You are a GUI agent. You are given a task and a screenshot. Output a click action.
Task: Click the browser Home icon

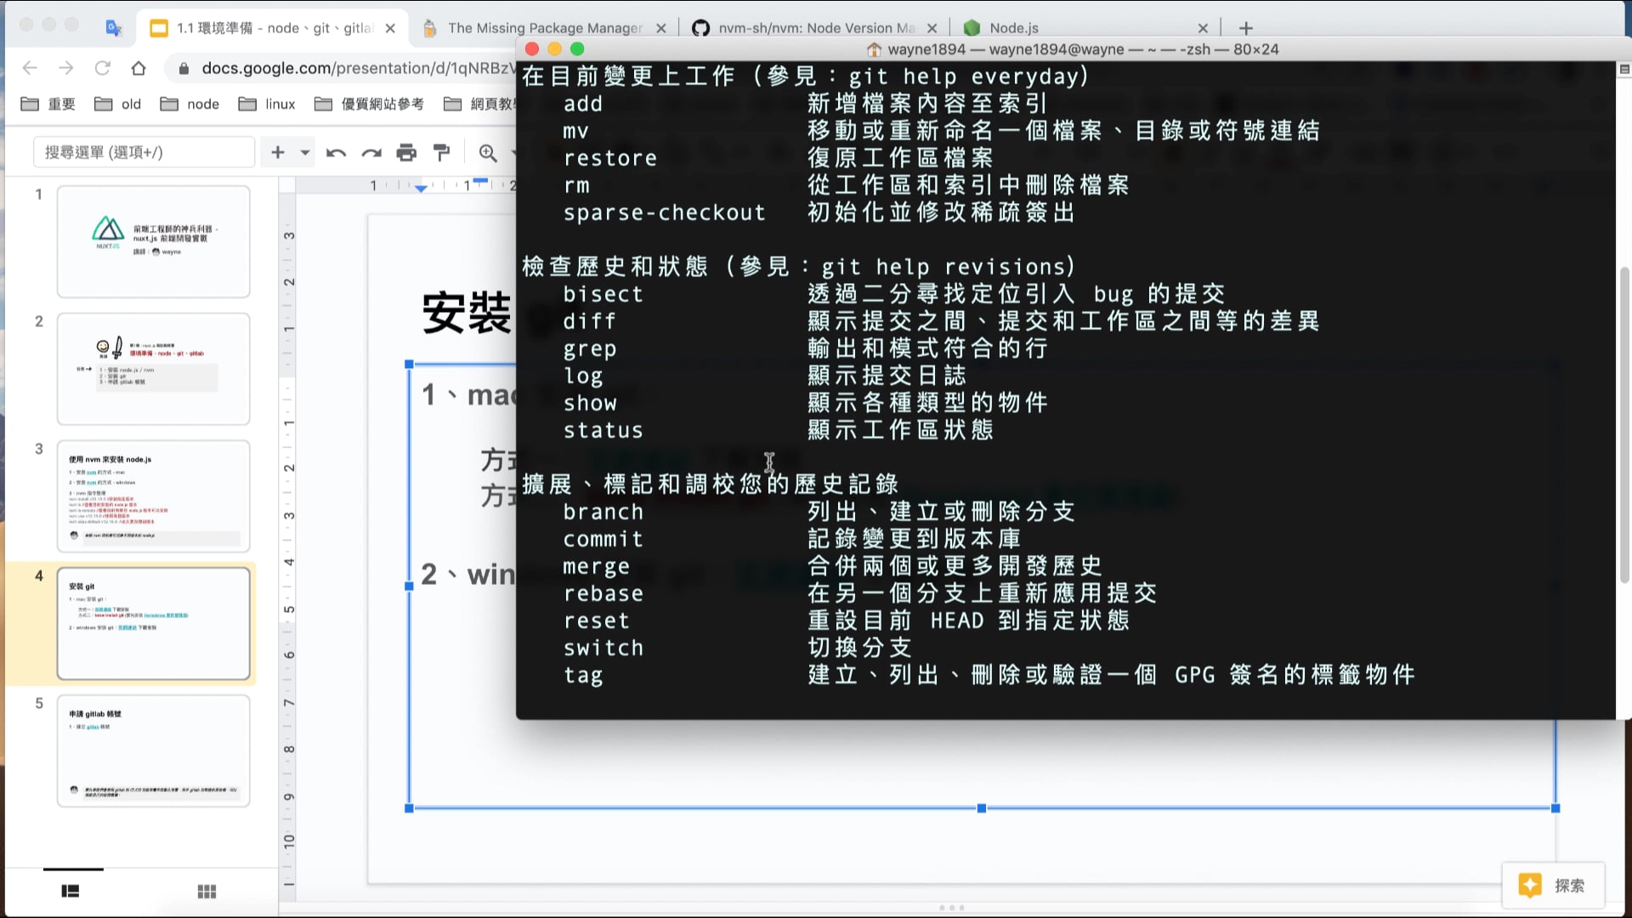pos(138,68)
